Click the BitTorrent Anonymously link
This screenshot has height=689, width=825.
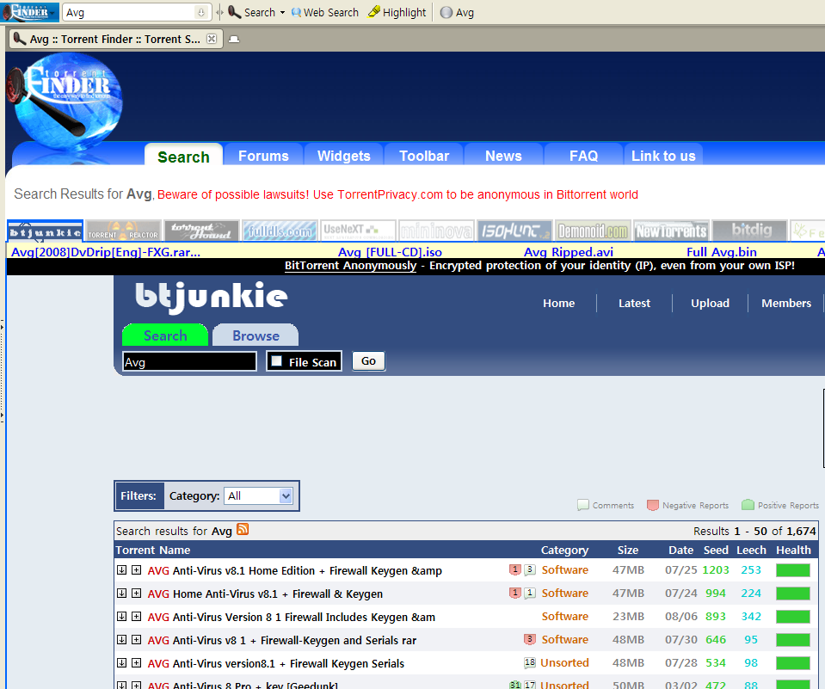350,266
